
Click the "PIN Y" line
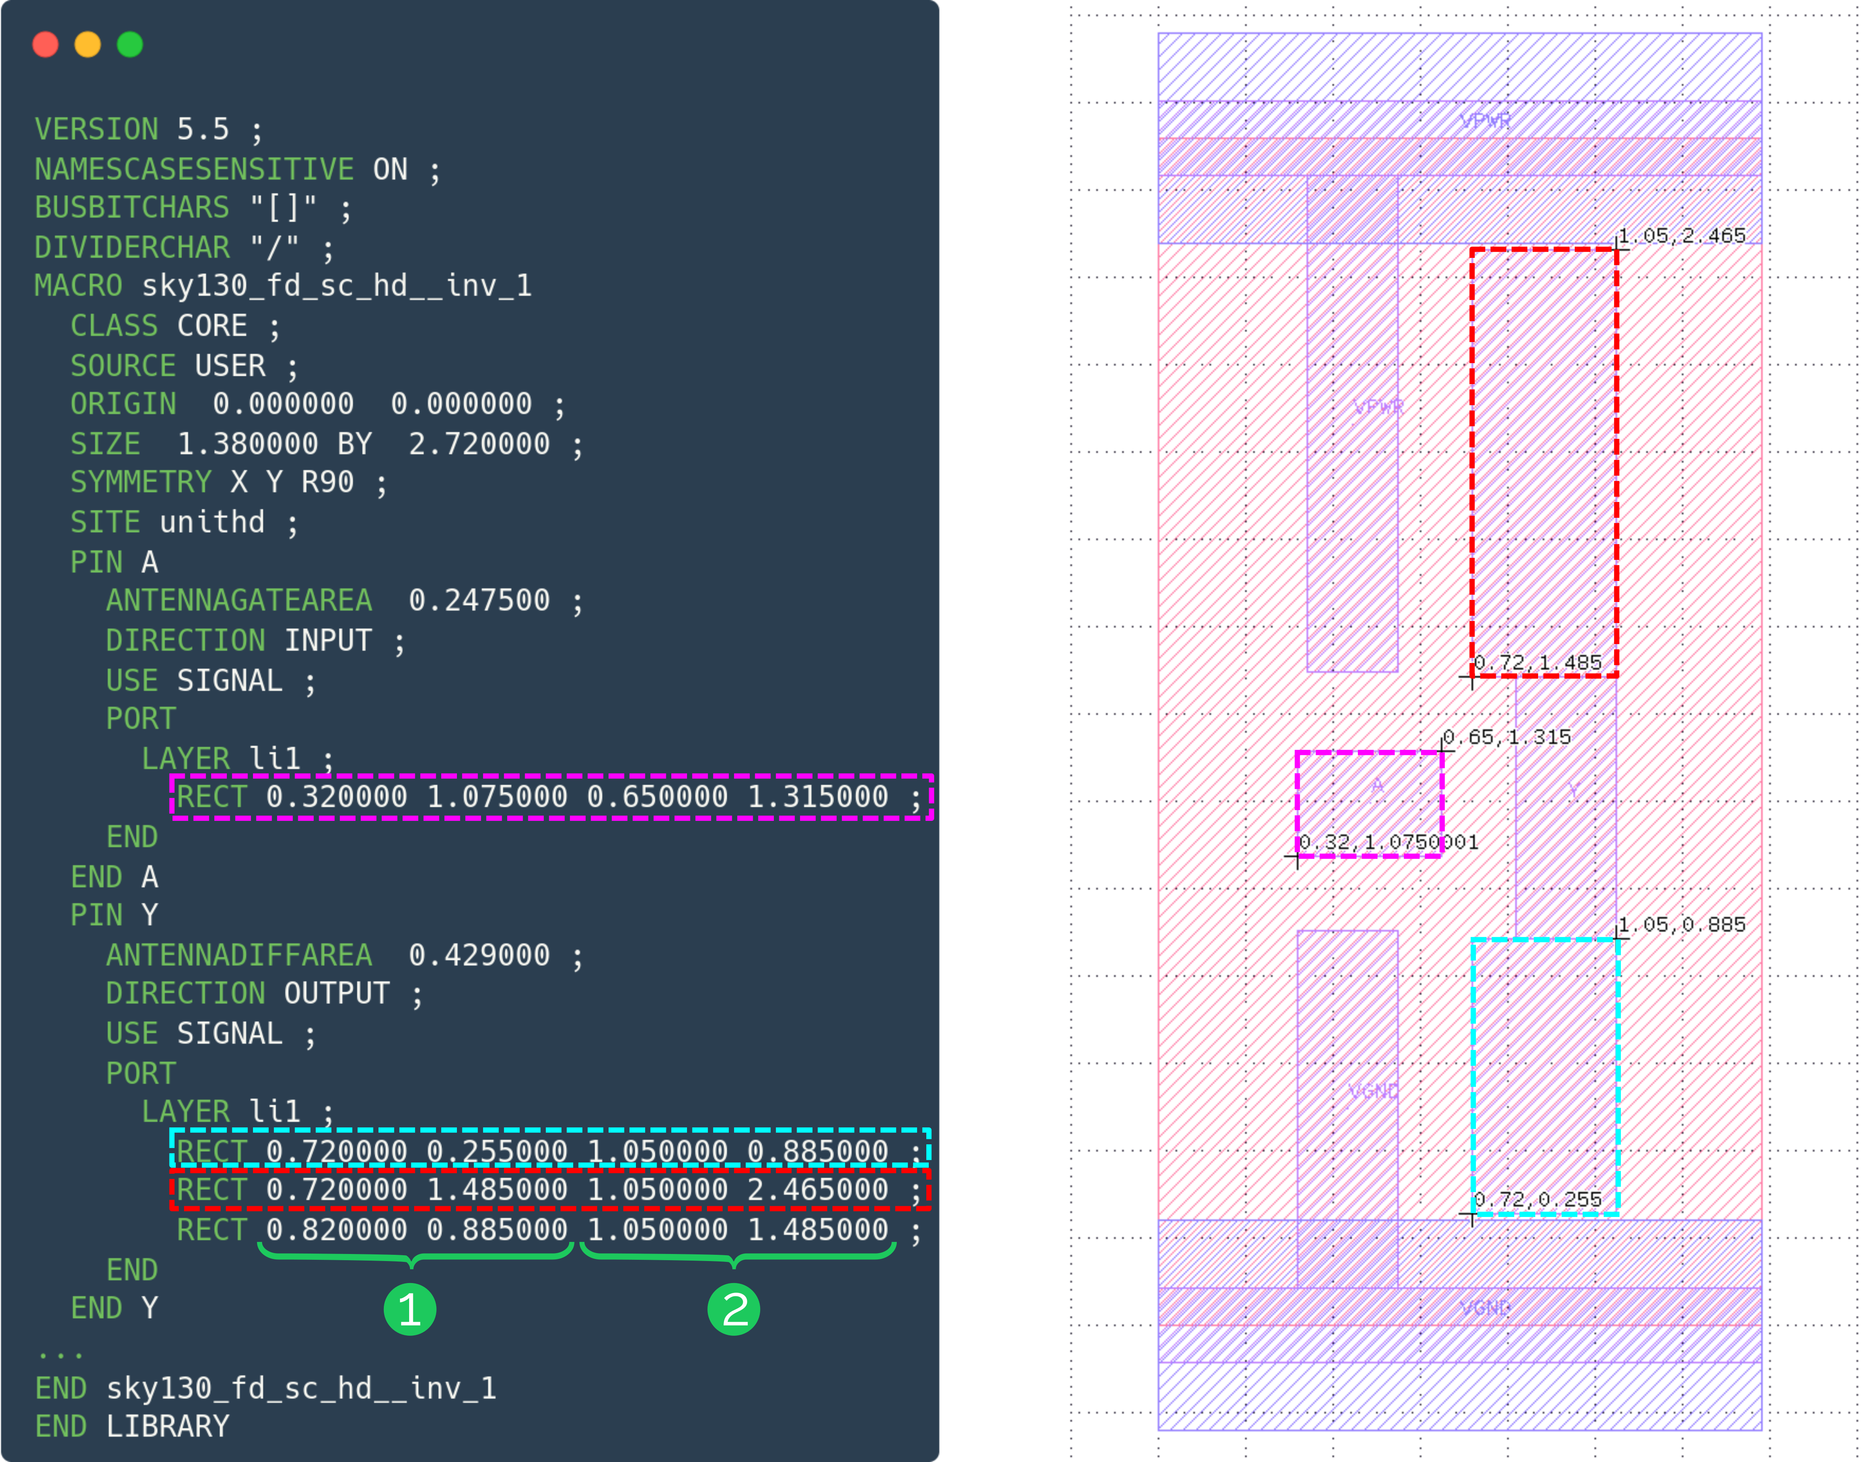click(115, 916)
